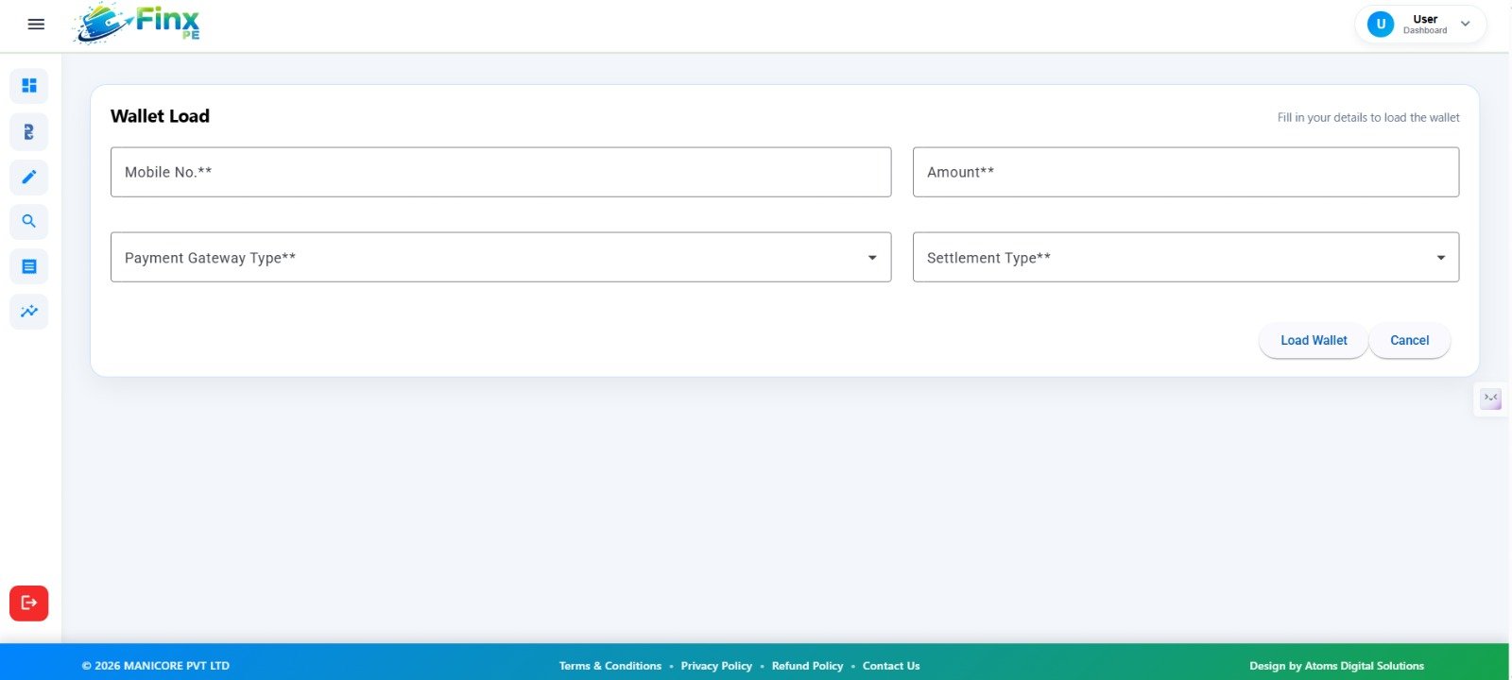Click the Cancel button

coord(1409,340)
